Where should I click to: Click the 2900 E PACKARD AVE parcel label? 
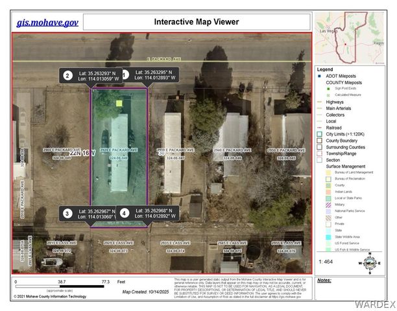pos(62,150)
